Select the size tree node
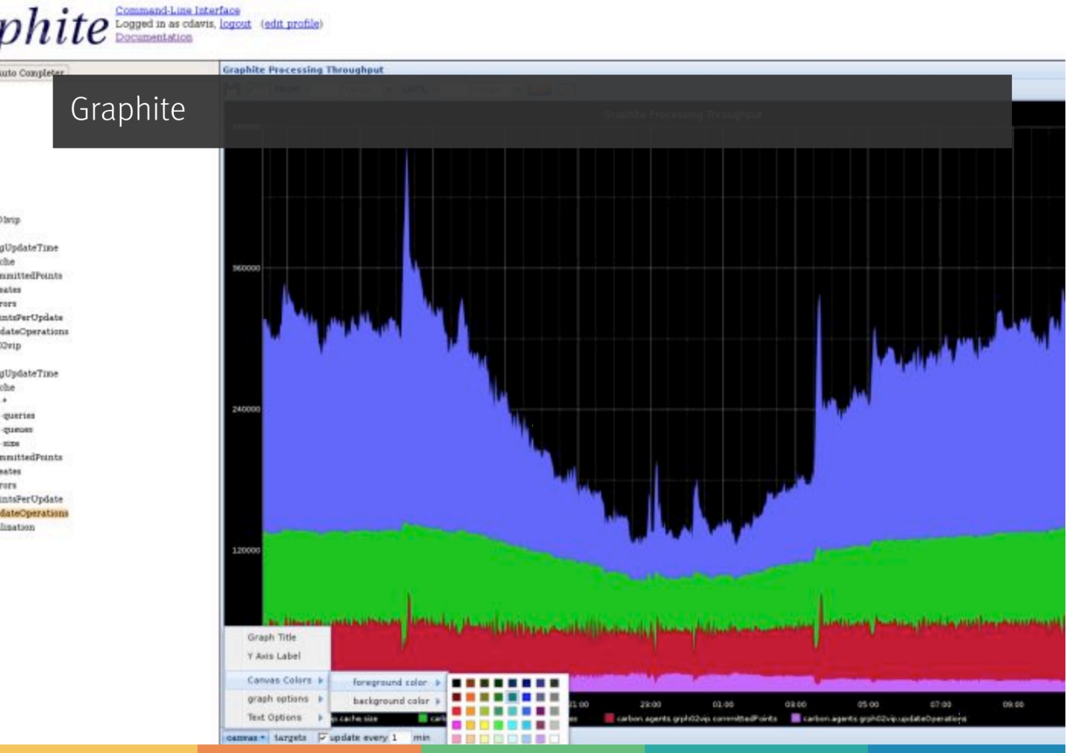The image size is (1066, 753). [11, 443]
